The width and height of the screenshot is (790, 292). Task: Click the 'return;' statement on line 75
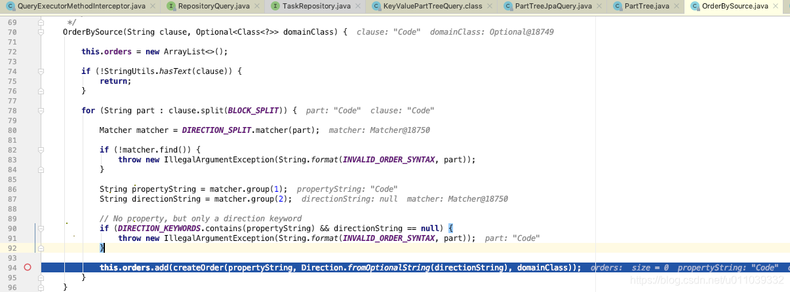115,81
